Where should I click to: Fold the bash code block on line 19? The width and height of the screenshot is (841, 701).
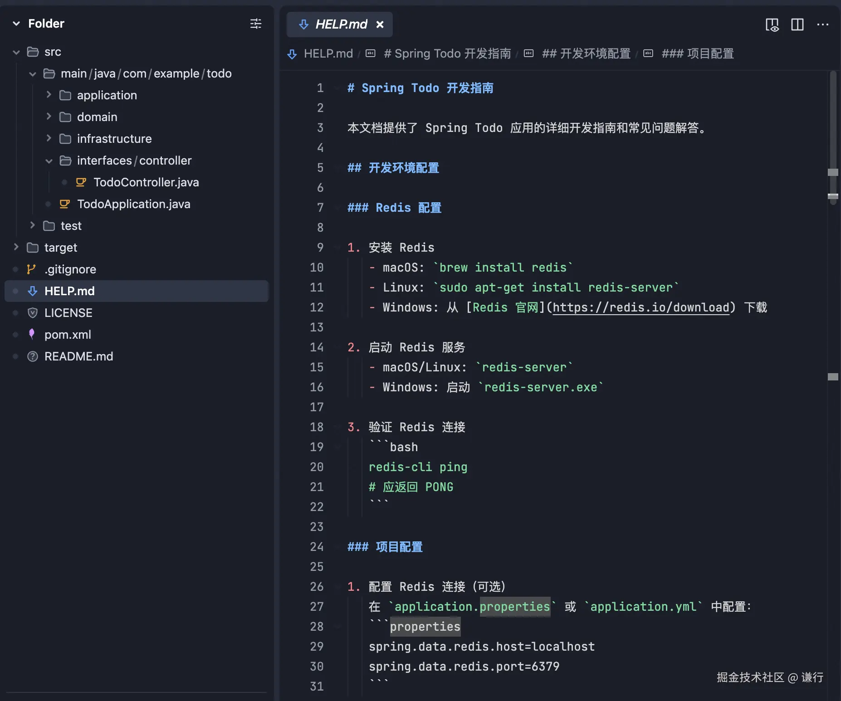pos(337,447)
